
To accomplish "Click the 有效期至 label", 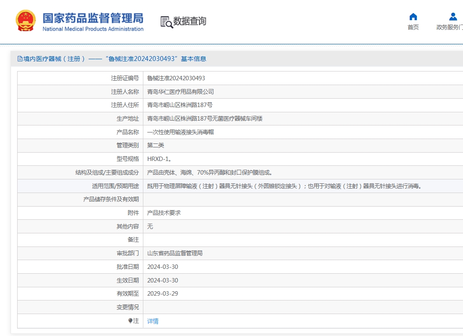I will point(128,293).
